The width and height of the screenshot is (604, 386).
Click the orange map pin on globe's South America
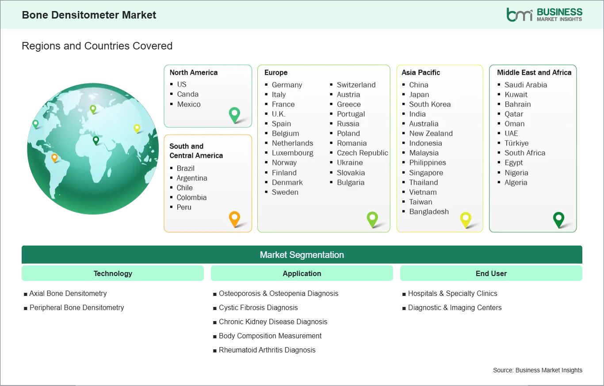coord(54,157)
